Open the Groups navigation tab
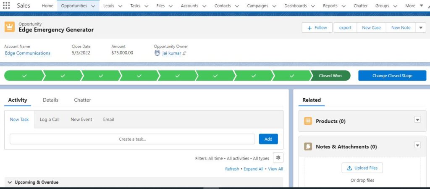430x189 pixels. pos(382,6)
